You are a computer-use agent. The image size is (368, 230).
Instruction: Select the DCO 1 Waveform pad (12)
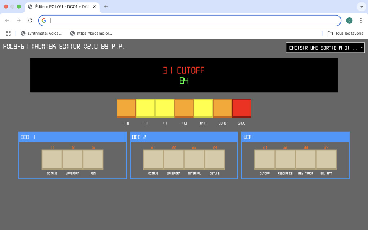pyautogui.click(x=73, y=160)
